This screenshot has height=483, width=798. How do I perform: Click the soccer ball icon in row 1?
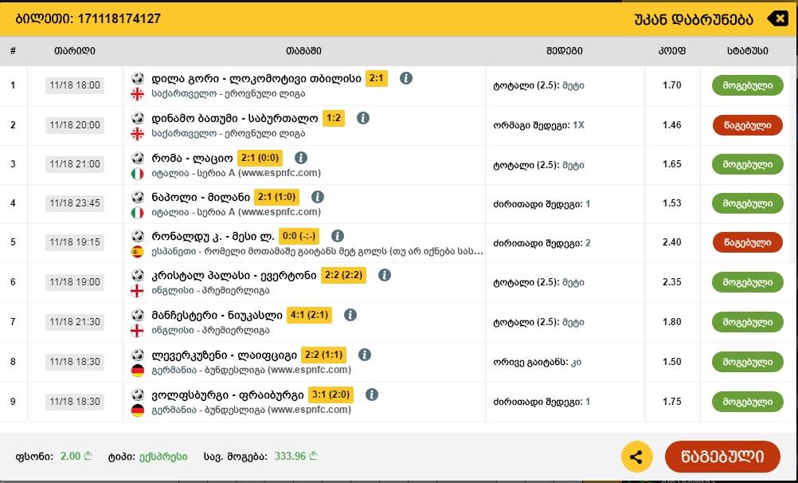pyautogui.click(x=138, y=78)
